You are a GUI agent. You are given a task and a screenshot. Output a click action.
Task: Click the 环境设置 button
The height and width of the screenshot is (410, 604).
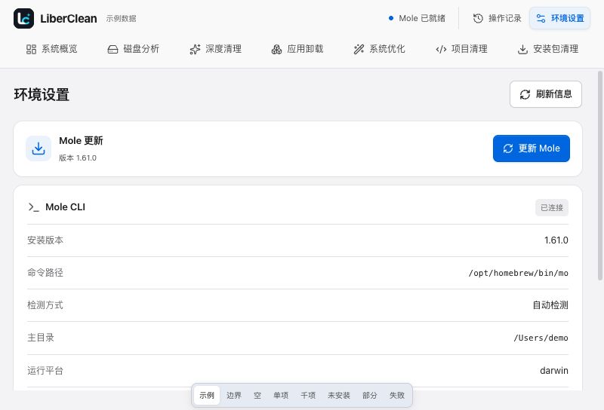(x=560, y=18)
